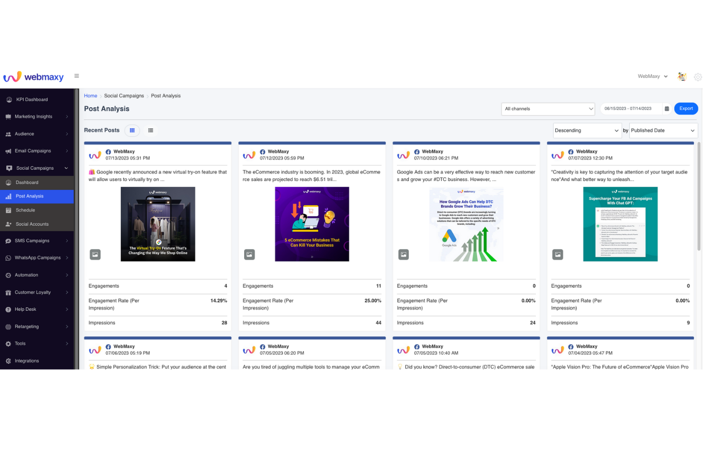Viewport: 703px width, 469px height.
Task: Open the All channels dropdown
Action: click(548, 109)
